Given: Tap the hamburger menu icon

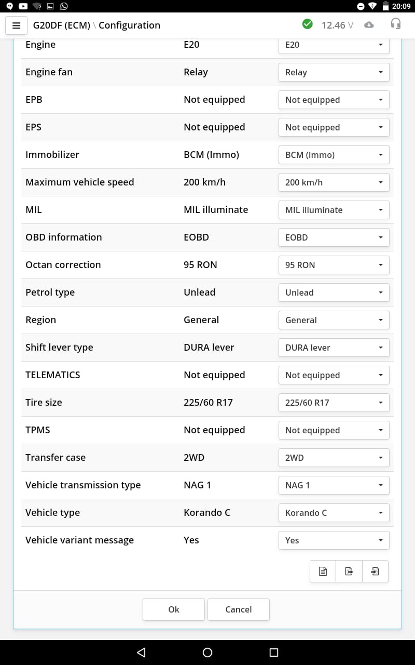Looking at the screenshot, I should click(16, 25).
